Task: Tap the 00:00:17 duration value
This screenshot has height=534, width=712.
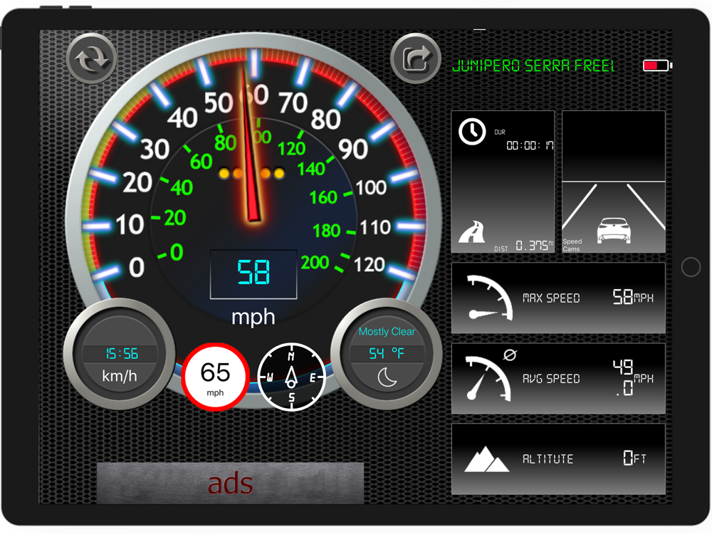Action: click(x=530, y=145)
